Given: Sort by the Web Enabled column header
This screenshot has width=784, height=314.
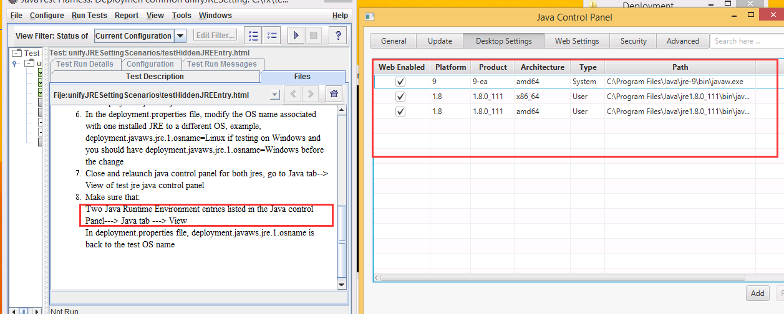Looking at the screenshot, I should point(402,67).
